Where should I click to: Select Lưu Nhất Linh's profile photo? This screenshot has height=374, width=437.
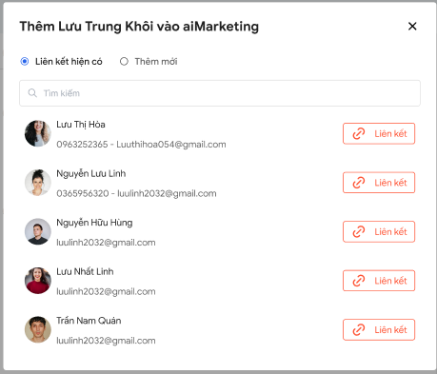click(x=38, y=281)
